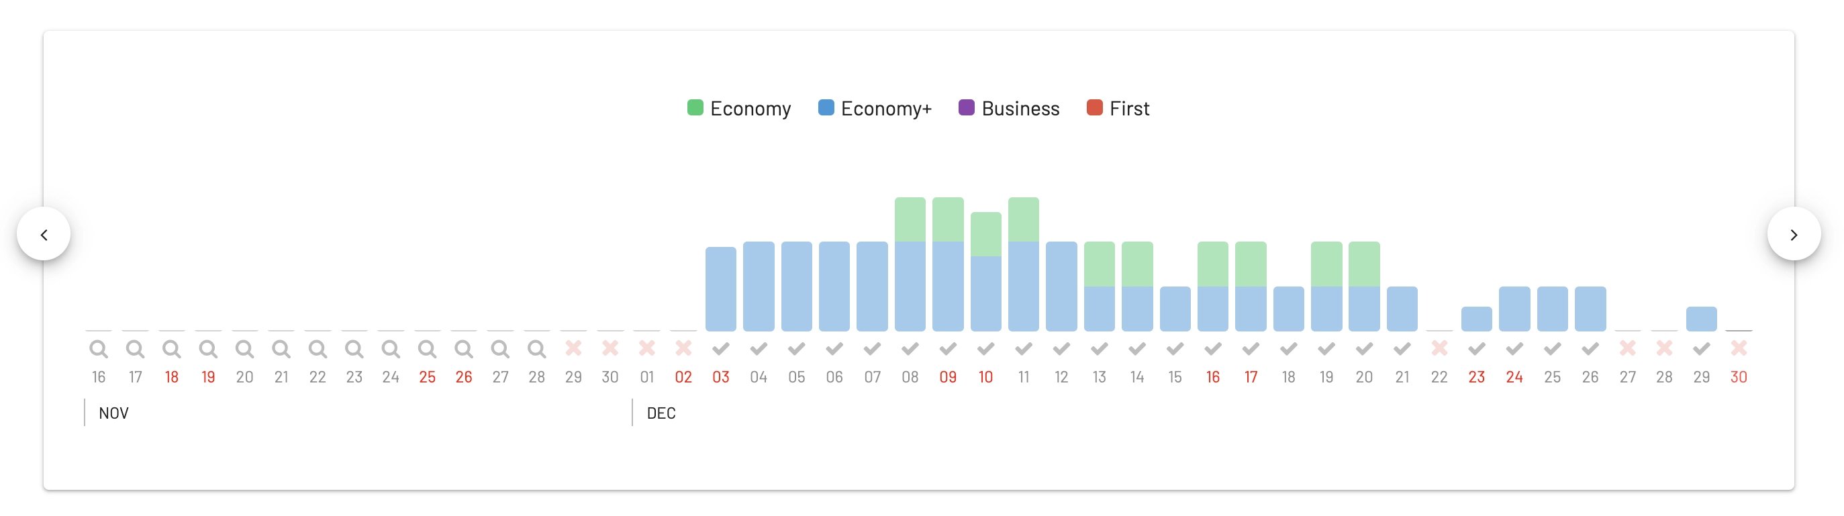Toggle the Business legend series
The height and width of the screenshot is (516, 1844).
[1009, 109]
